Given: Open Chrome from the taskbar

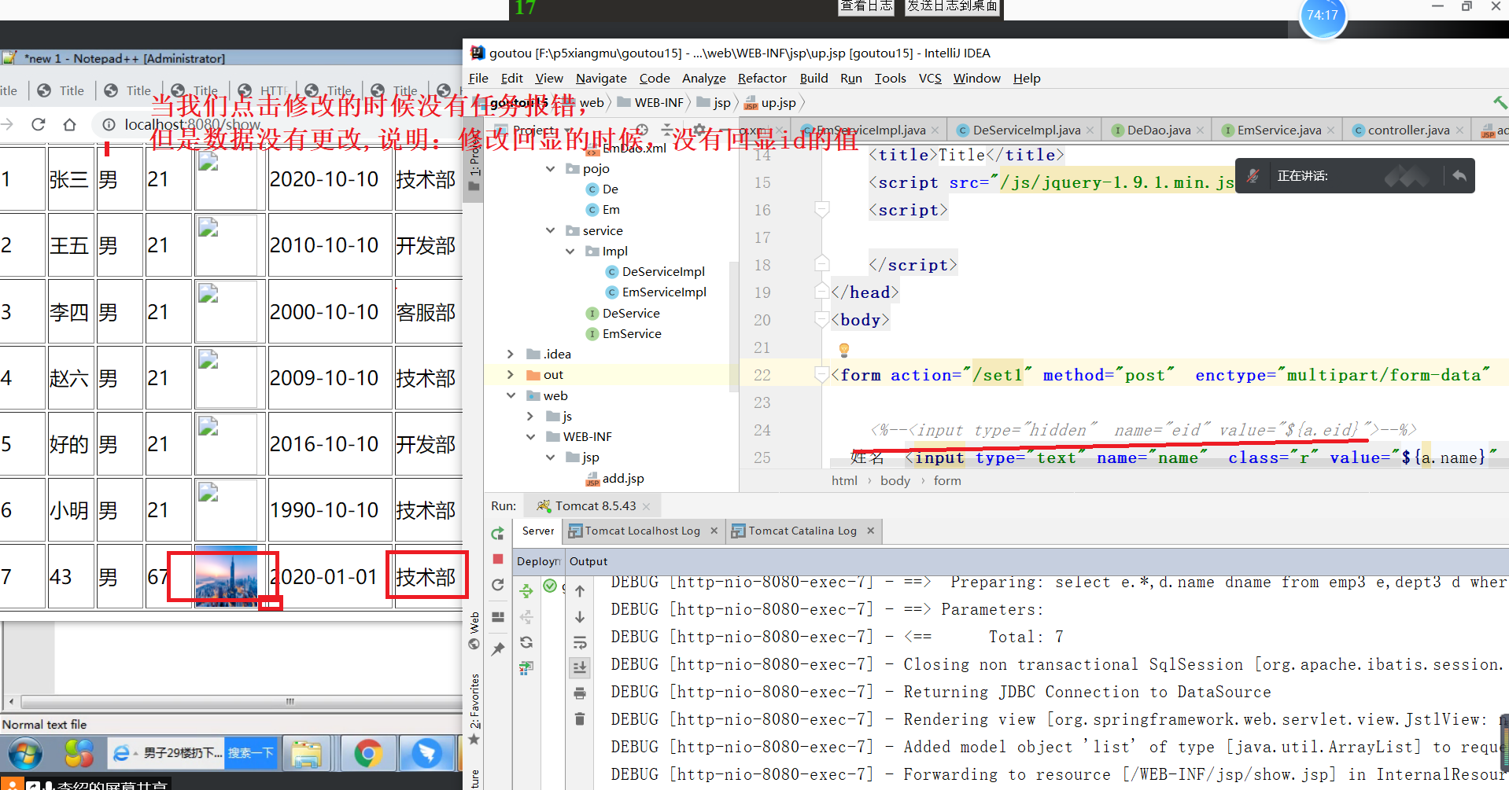Looking at the screenshot, I should point(367,754).
